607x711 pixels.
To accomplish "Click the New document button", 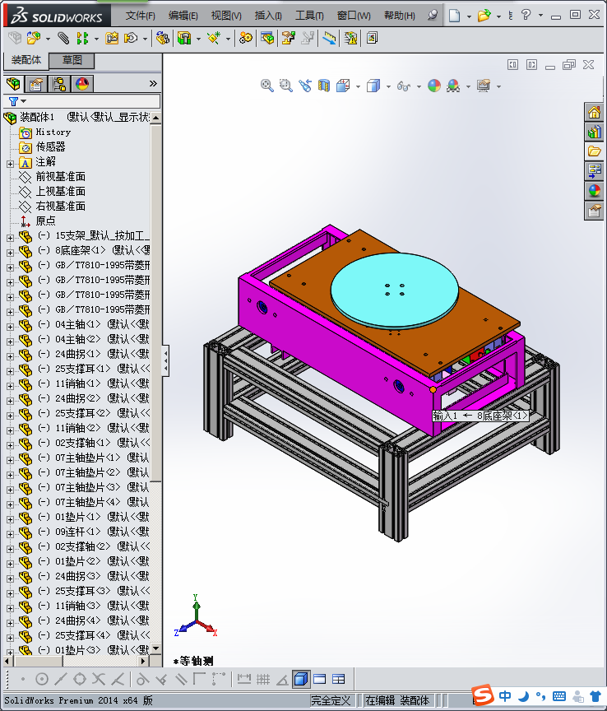I will click(x=454, y=16).
